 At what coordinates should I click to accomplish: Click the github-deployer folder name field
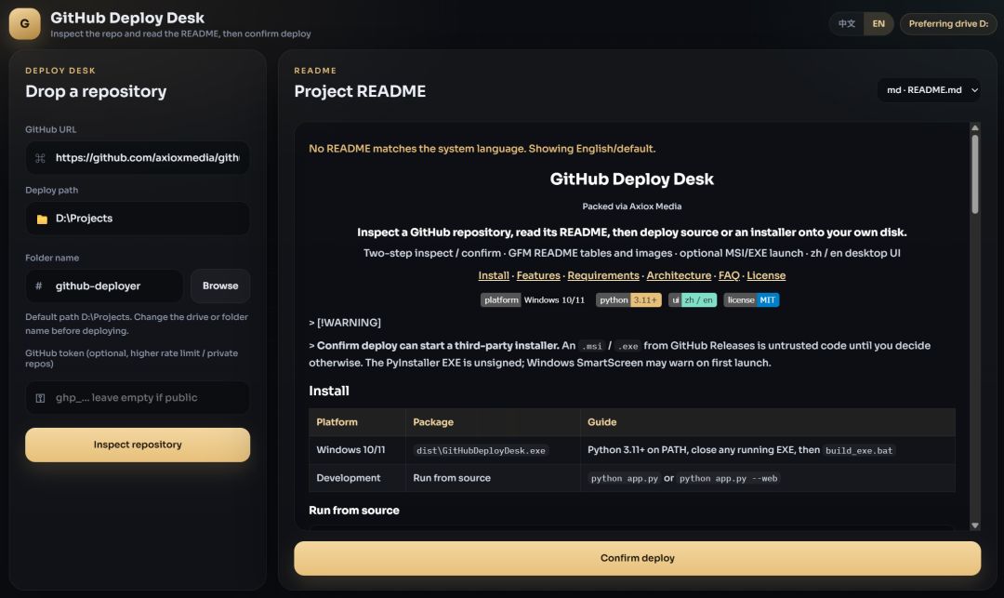coord(104,286)
